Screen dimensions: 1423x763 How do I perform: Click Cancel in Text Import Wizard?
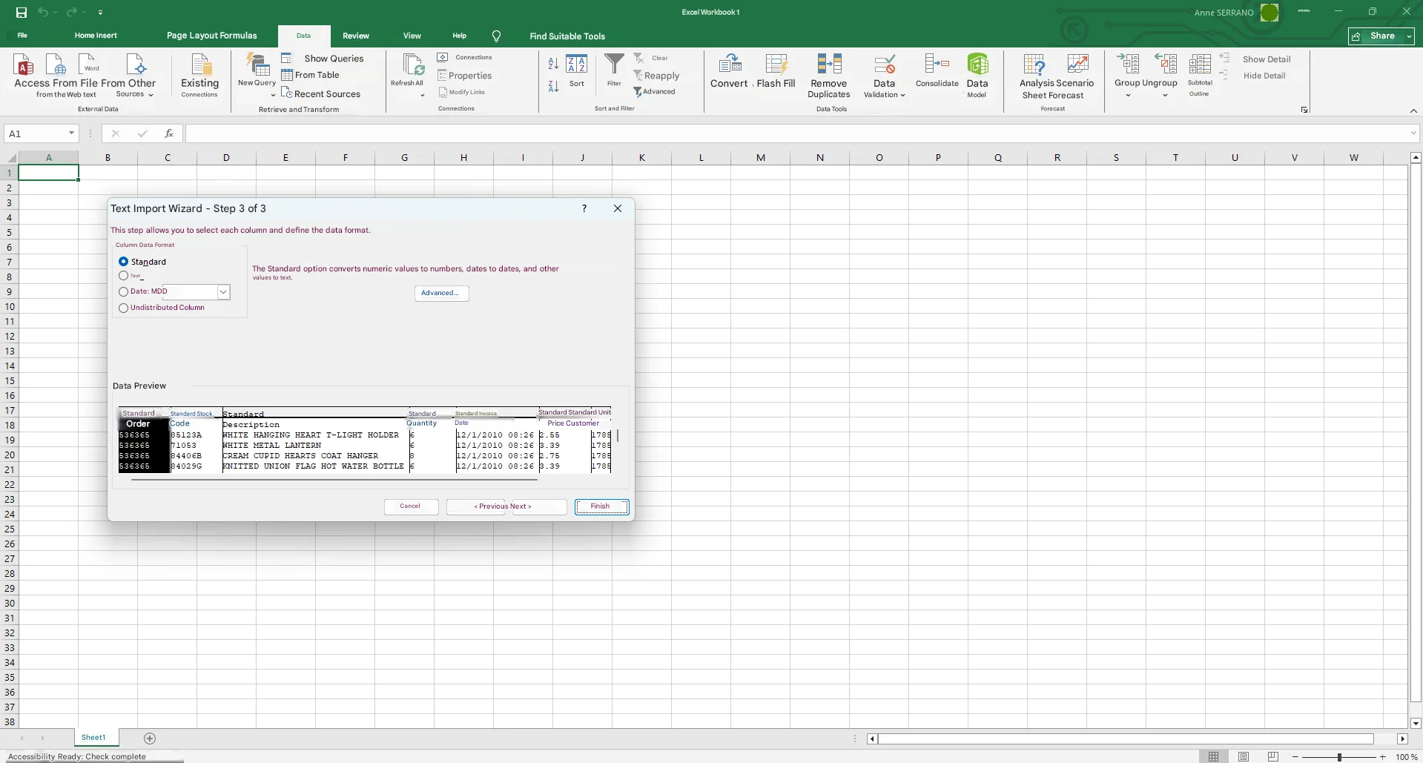[x=411, y=506]
